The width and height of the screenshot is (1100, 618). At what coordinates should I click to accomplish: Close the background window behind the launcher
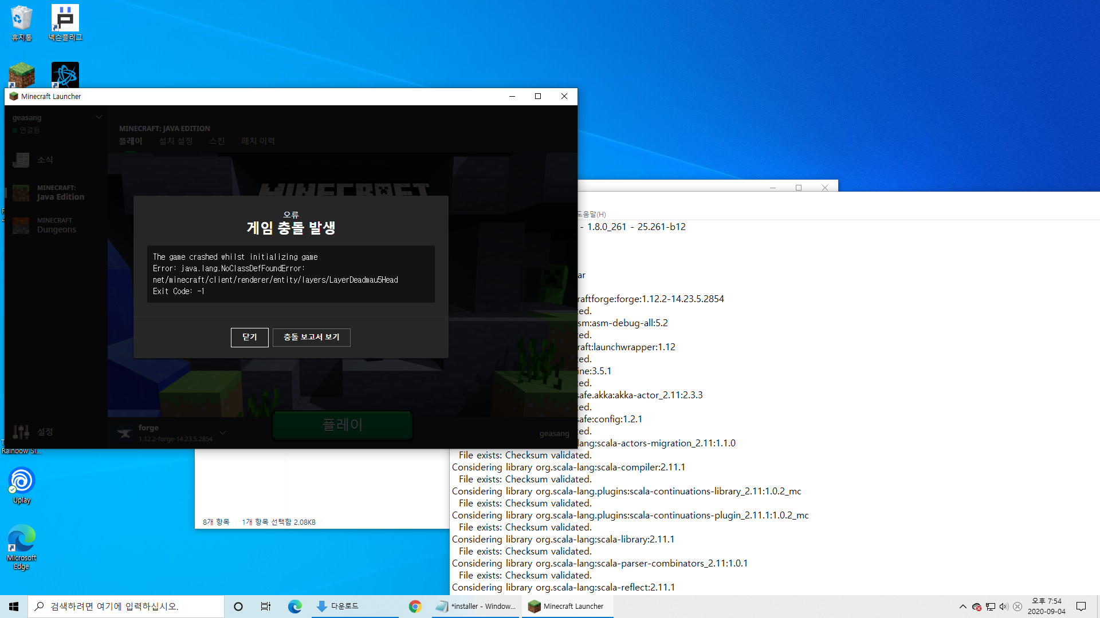[x=825, y=188]
